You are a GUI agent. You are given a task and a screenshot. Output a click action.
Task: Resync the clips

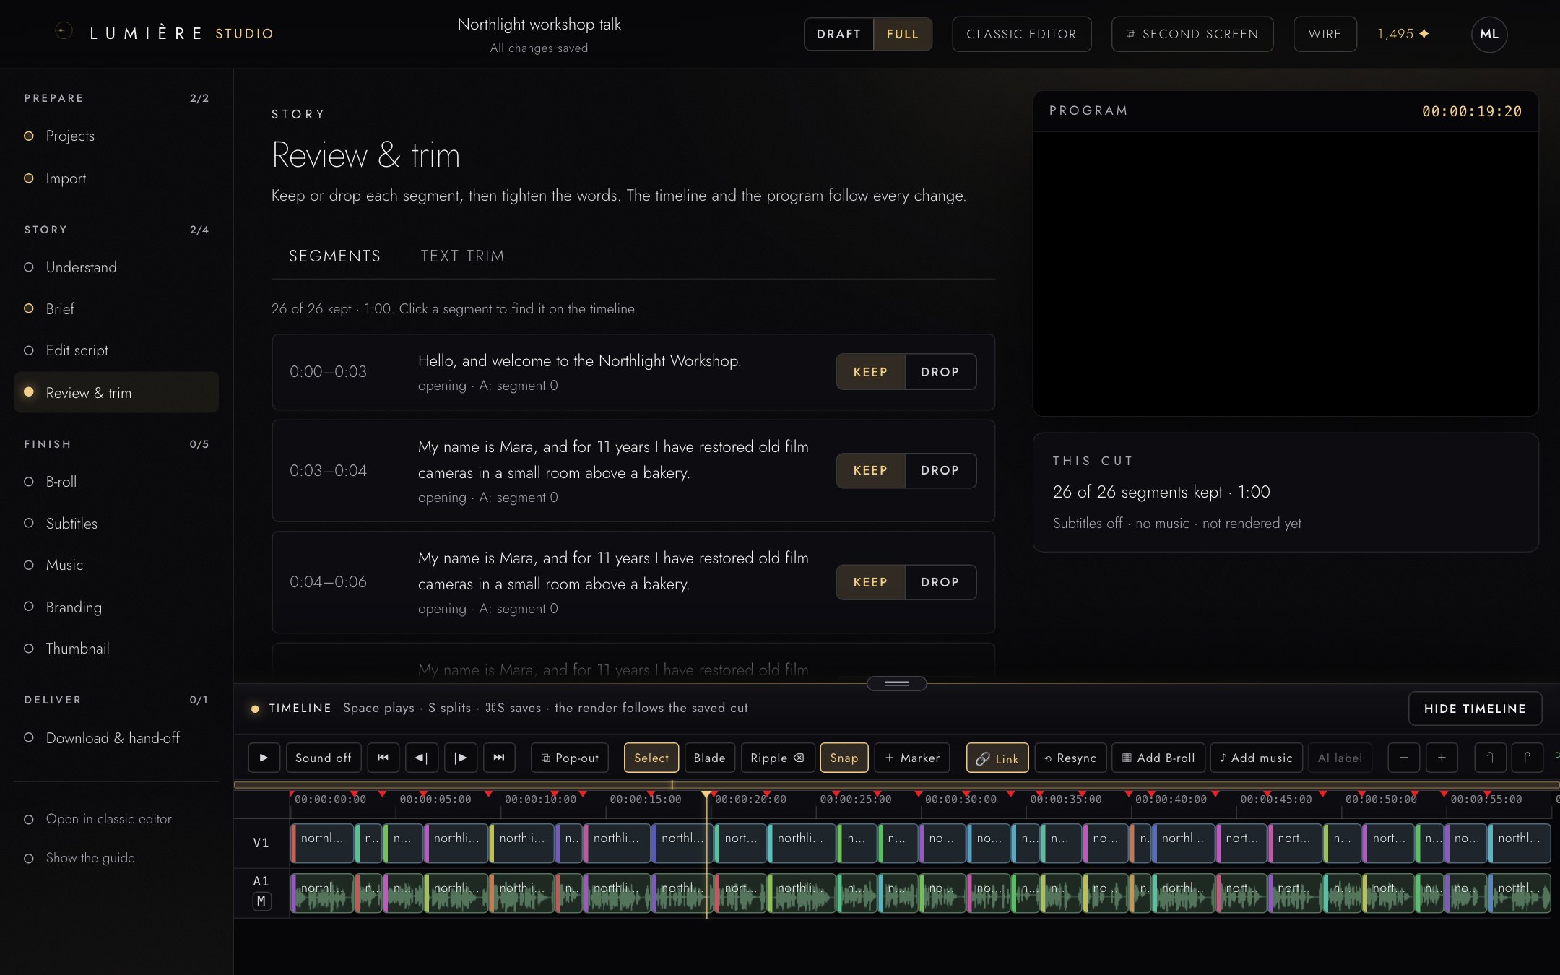pos(1070,758)
